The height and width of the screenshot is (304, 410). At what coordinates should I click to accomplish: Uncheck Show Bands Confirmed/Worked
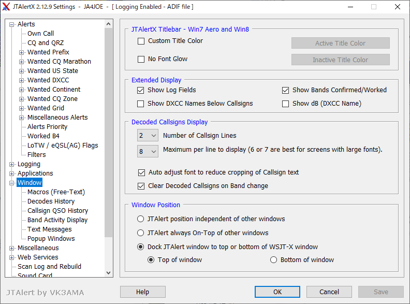[285, 90]
